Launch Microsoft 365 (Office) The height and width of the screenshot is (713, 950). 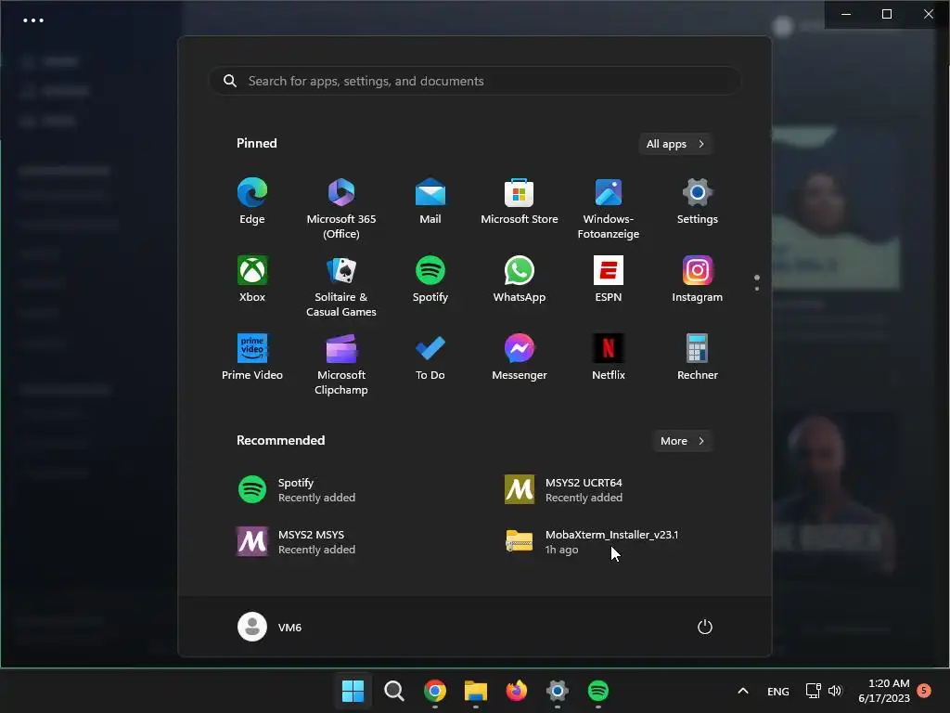click(341, 208)
